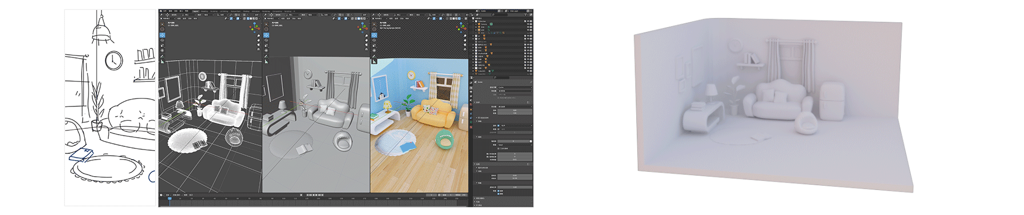Click the yellow sofa in the rendered viewport

point(436,112)
